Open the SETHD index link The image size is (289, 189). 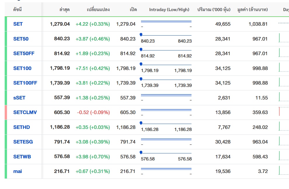click(x=21, y=127)
